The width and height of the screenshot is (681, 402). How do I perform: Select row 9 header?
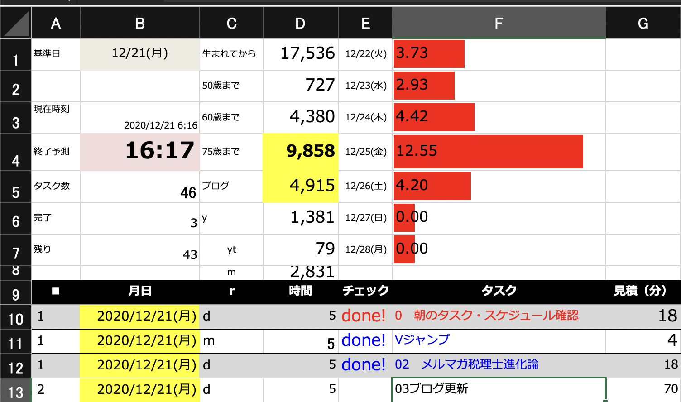coord(15,292)
